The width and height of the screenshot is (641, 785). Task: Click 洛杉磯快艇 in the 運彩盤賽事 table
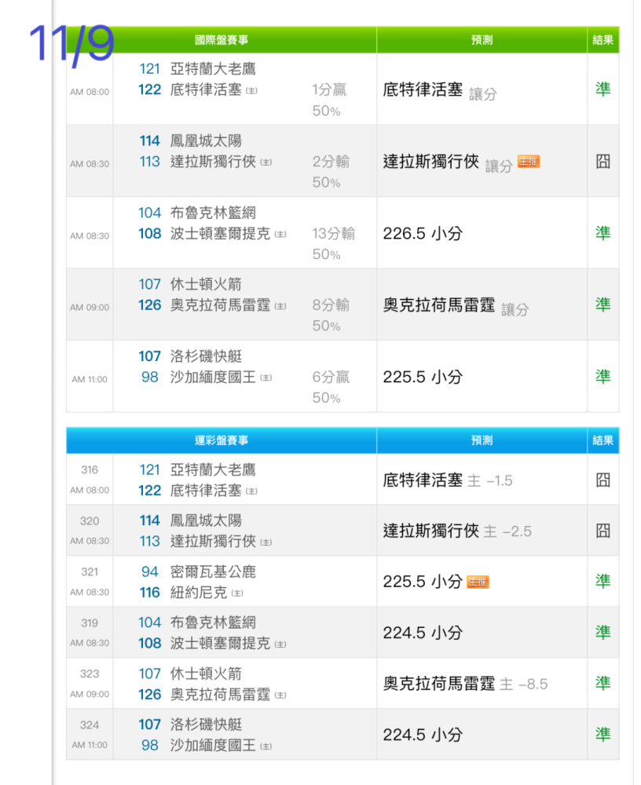(x=206, y=725)
